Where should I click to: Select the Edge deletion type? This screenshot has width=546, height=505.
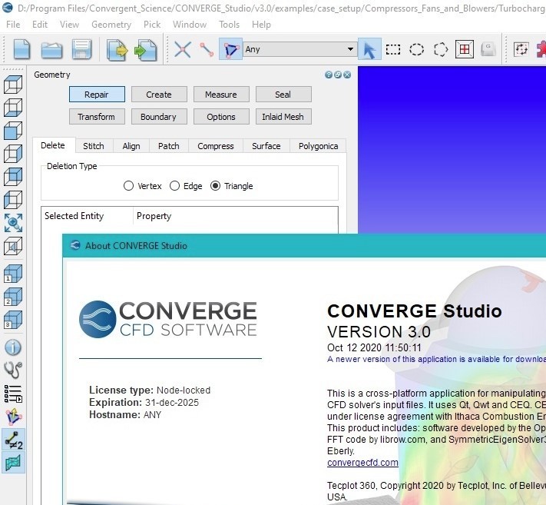click(x=175, y=186)
